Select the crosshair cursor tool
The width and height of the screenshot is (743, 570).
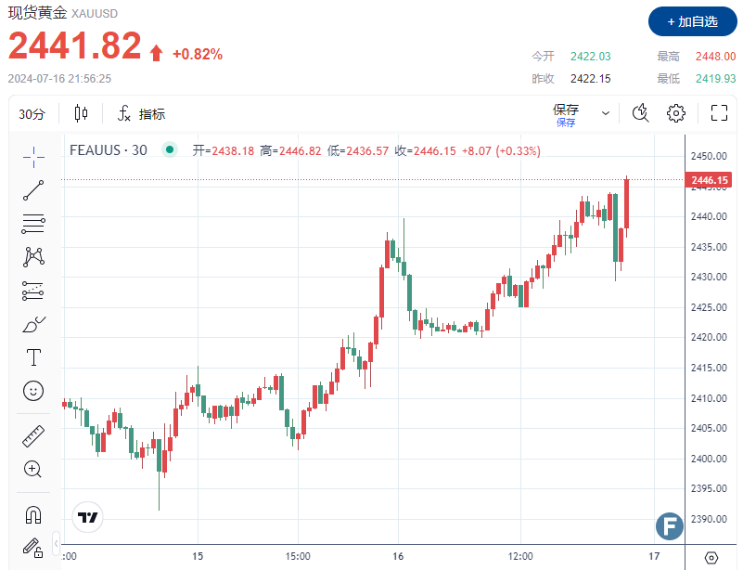point(33,157)
